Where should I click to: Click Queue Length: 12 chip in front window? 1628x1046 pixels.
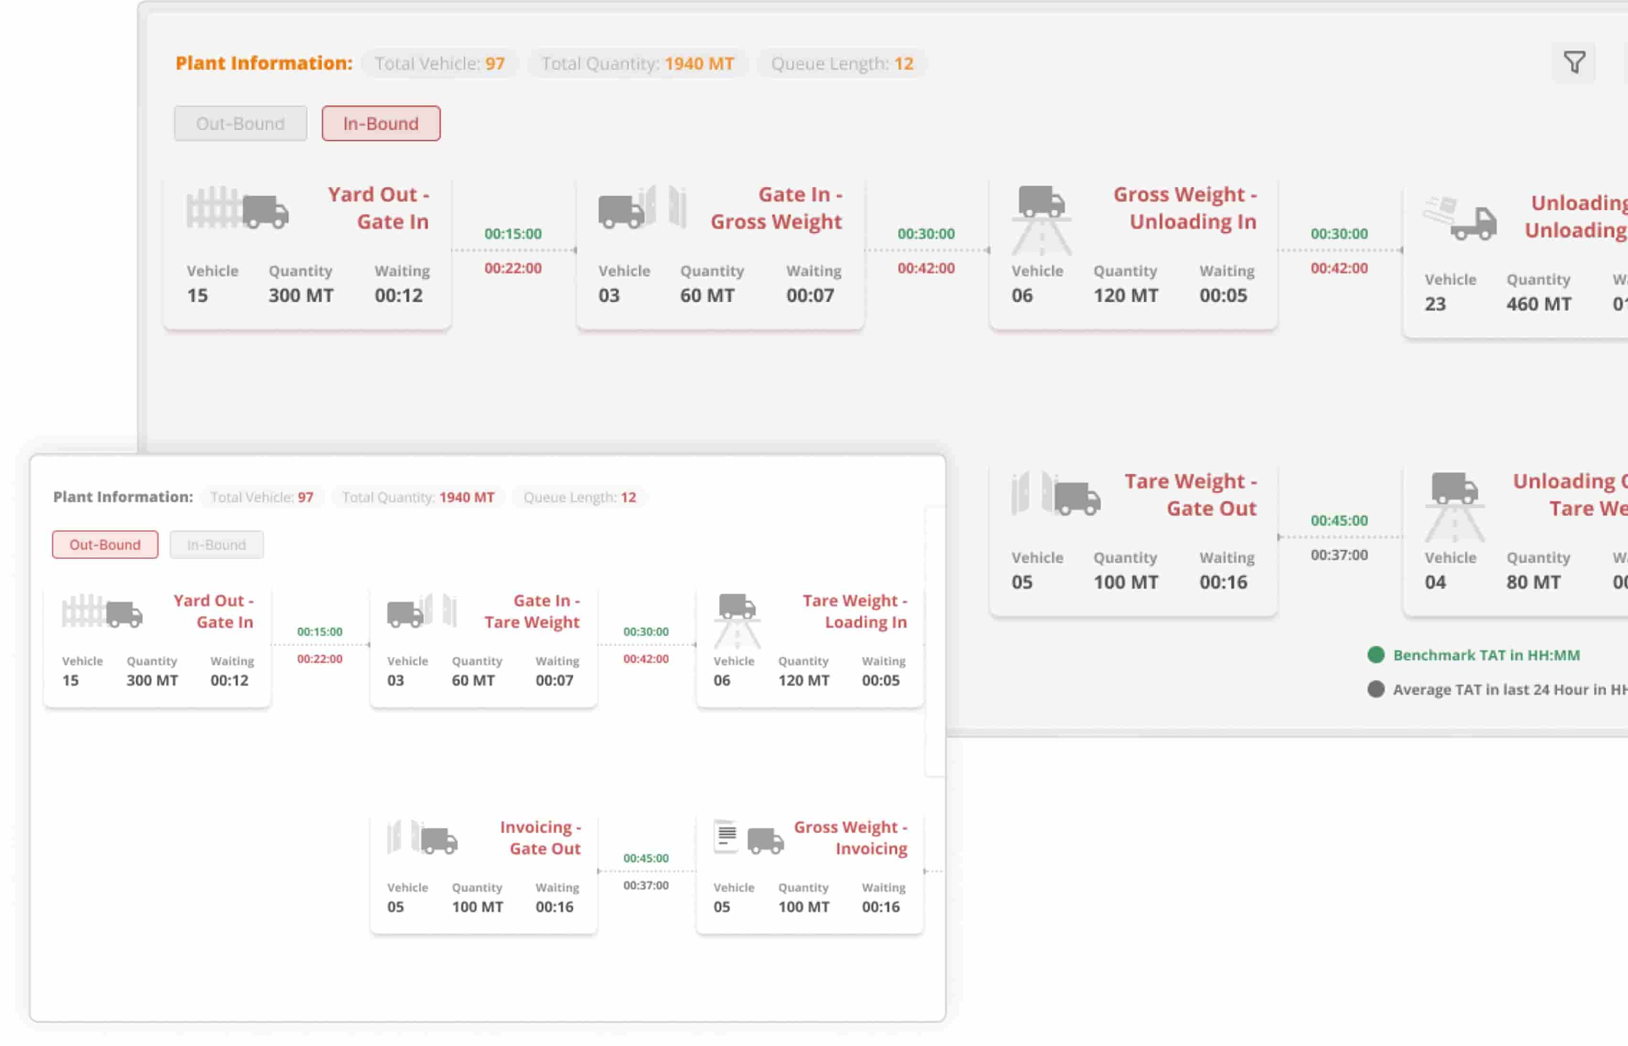coord(580,497)
